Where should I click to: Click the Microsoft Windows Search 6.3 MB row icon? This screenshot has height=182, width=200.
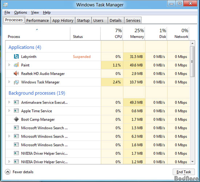16,136
